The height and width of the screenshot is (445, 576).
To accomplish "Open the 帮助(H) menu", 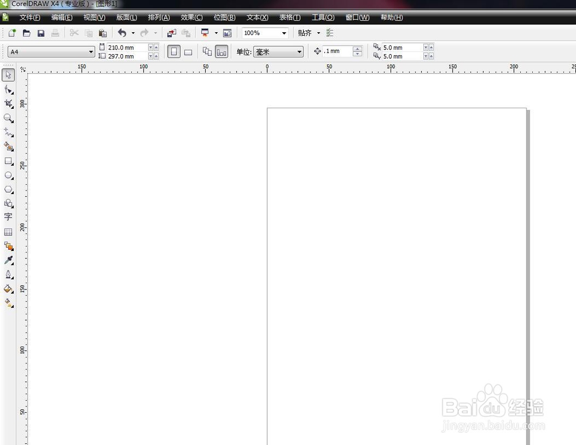I will click(392, 18).
